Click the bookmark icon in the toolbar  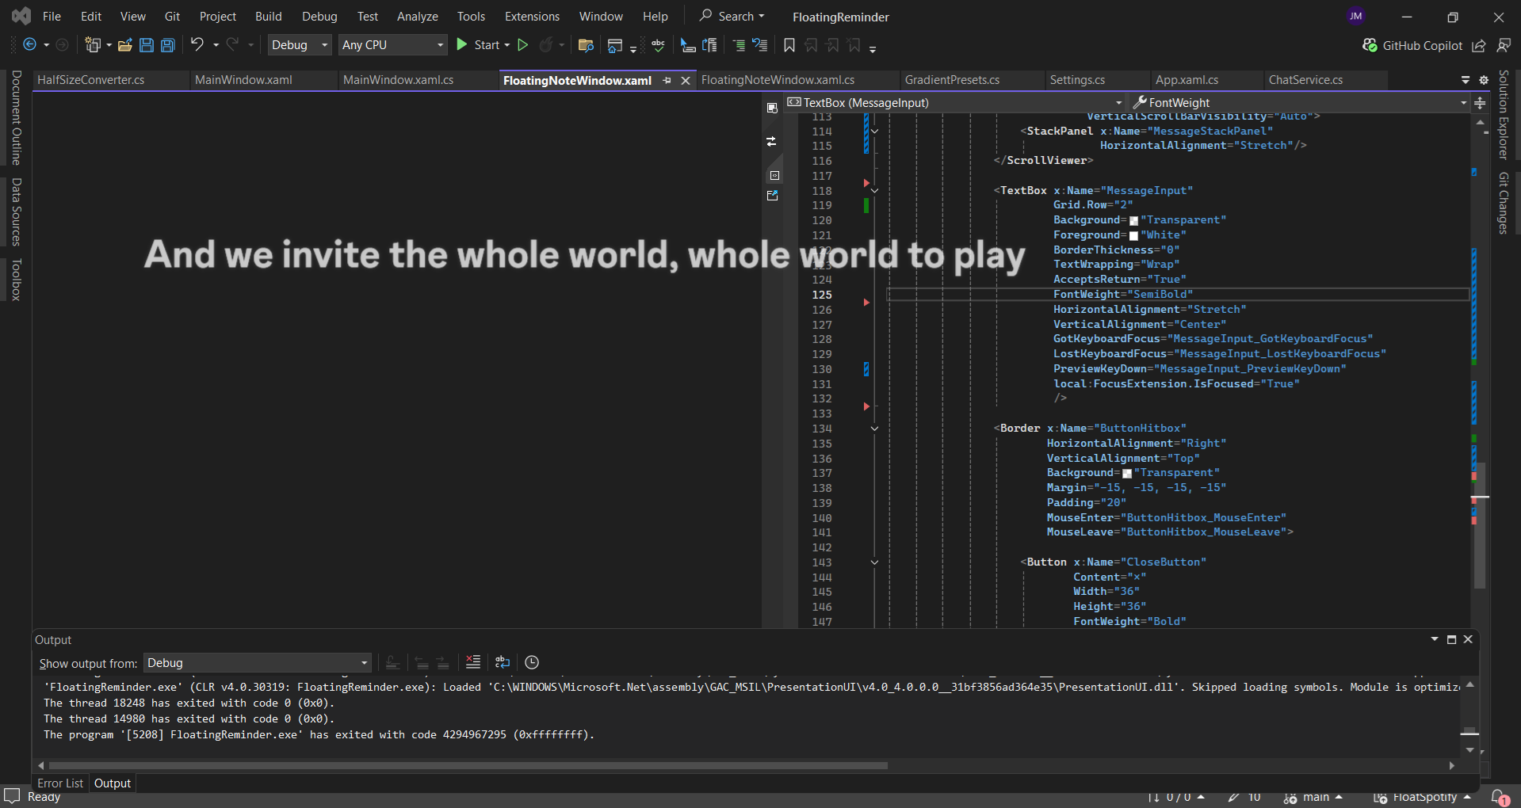[x=789, y=45]
